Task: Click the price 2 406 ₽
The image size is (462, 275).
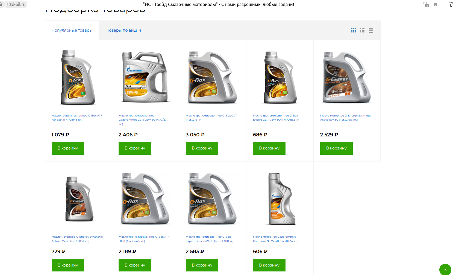Action: point(128,135)
